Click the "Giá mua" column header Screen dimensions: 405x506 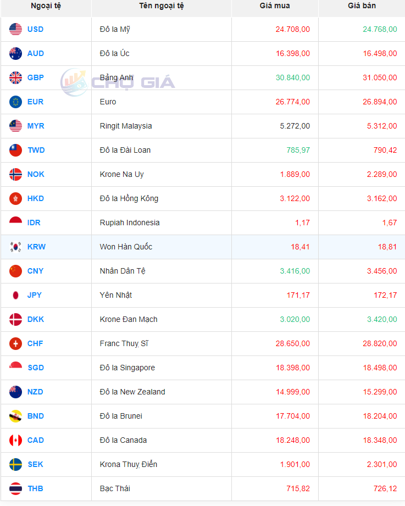275,6
